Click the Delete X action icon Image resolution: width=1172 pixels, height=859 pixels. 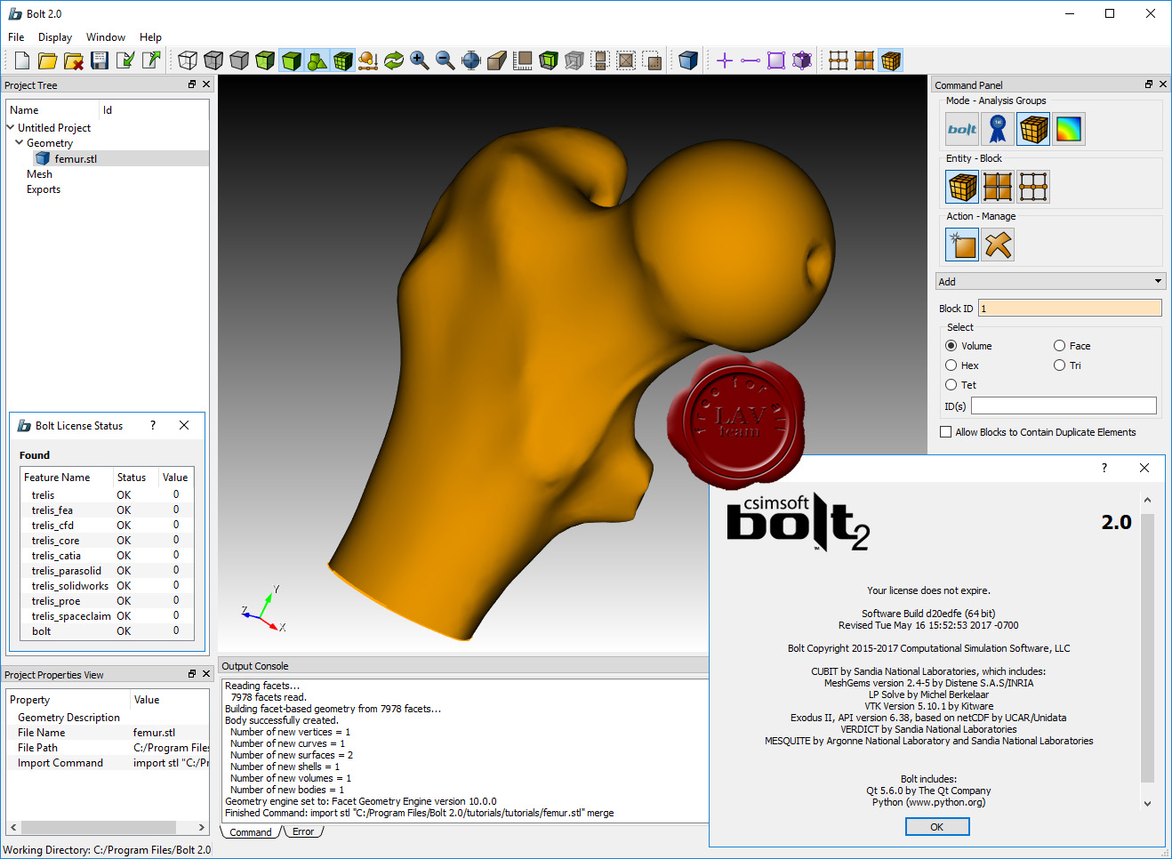tap(998, 245)
